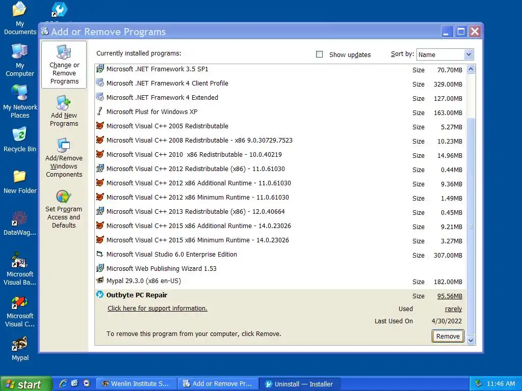Launch Internet Explorer from quick launch
This screenshot has height=391, width=522.
click(x=63, y=383)
